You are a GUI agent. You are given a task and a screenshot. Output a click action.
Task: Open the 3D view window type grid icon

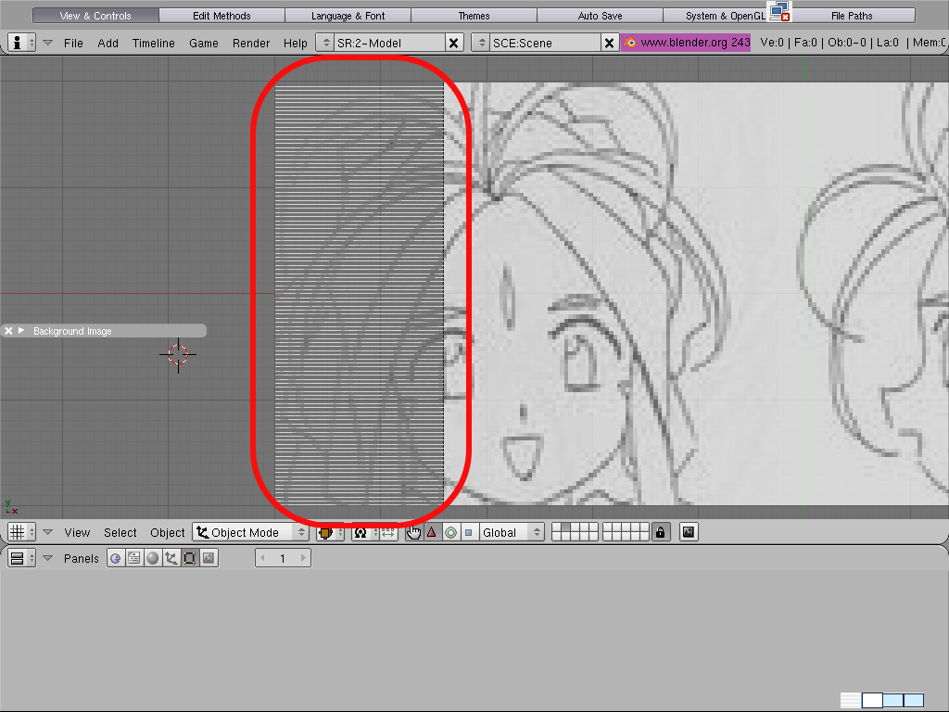pos(21,531)
